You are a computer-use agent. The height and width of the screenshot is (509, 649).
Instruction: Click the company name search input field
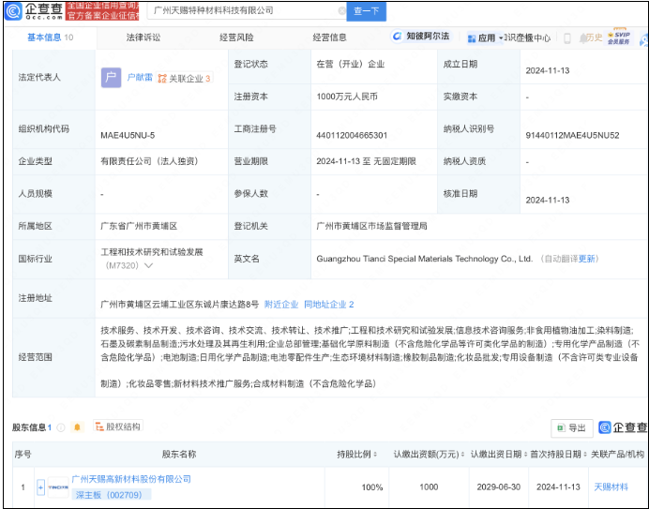click(x=244, y=11)
